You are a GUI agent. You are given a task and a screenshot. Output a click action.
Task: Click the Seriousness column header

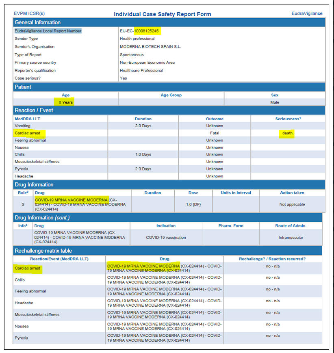click(x=288, y=119)
